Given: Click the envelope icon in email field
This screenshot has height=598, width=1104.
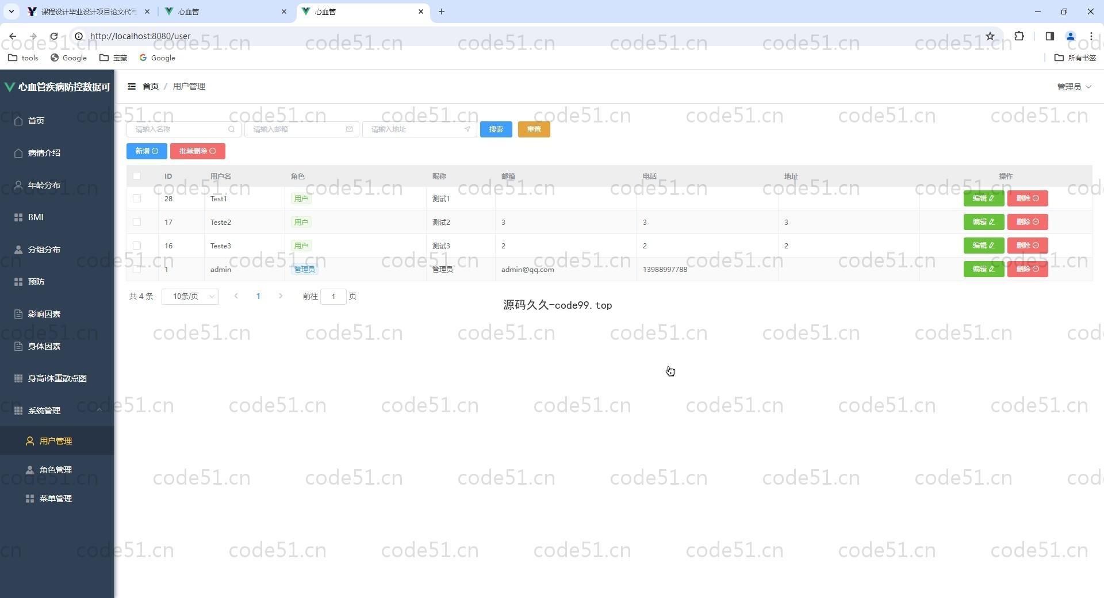Looking at the screenshot, I should click(349, 129).
